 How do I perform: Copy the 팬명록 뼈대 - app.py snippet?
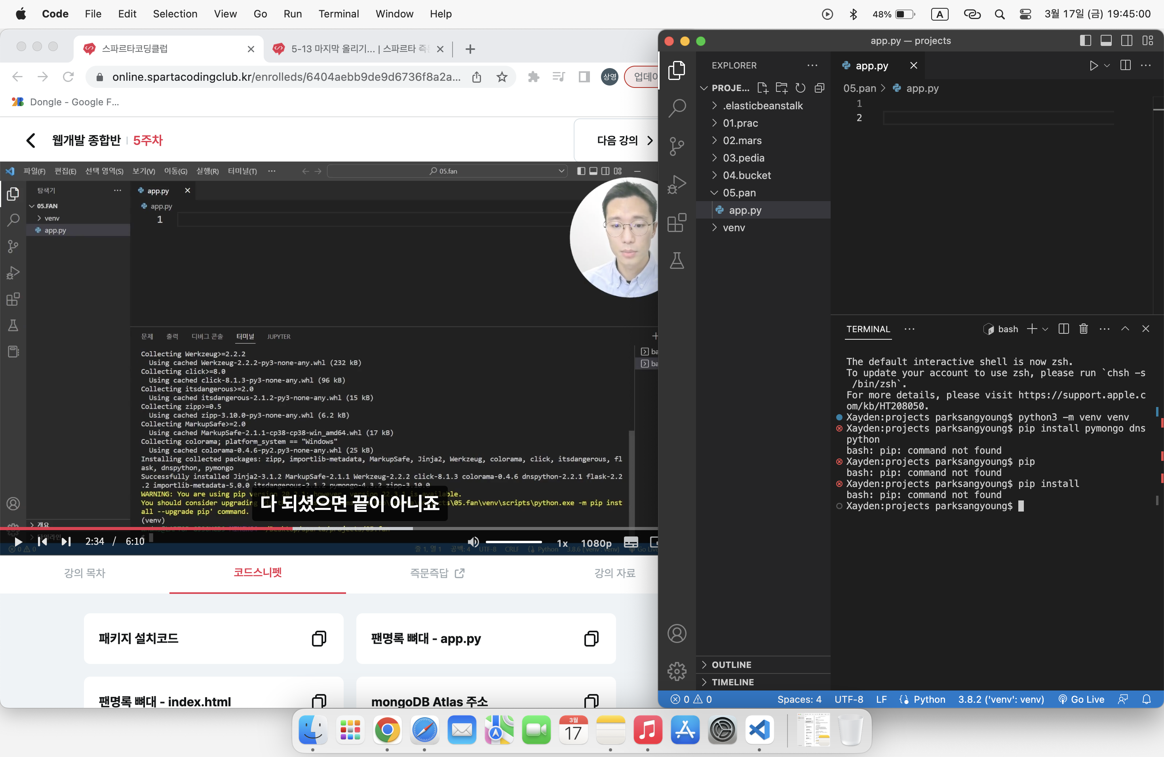click(x=591, y=639)
